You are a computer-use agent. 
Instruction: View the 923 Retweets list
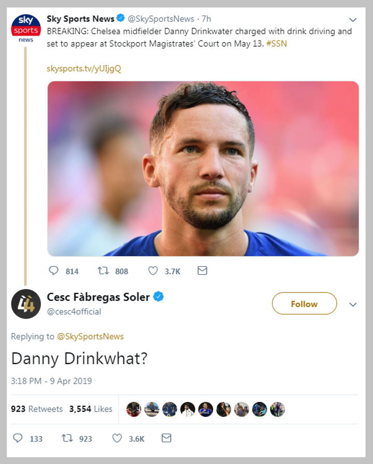(37, 409)
